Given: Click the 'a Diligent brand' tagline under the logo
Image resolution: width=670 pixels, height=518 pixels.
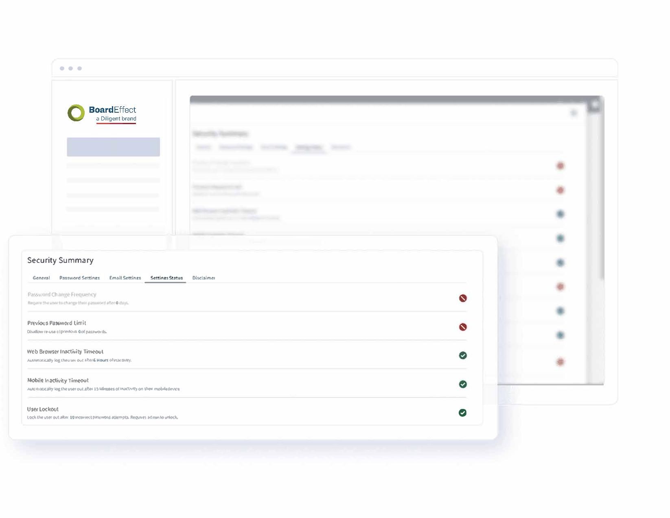Looking at the screenshot, I should (116, 119).
